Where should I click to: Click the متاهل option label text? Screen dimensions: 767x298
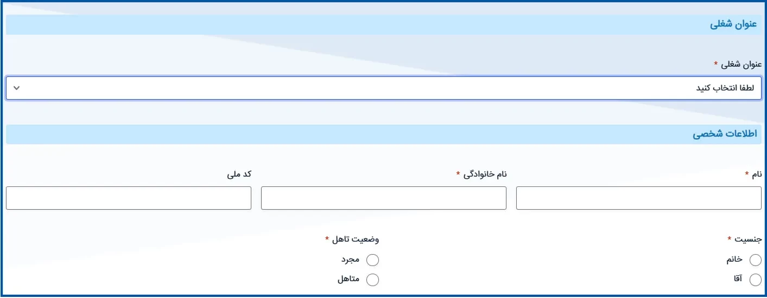point(348,280)
